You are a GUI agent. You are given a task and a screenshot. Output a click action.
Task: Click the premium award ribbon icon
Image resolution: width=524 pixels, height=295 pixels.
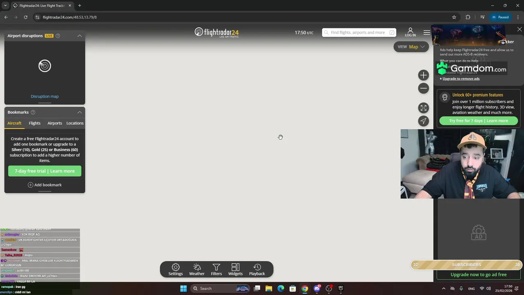point(445,97)
